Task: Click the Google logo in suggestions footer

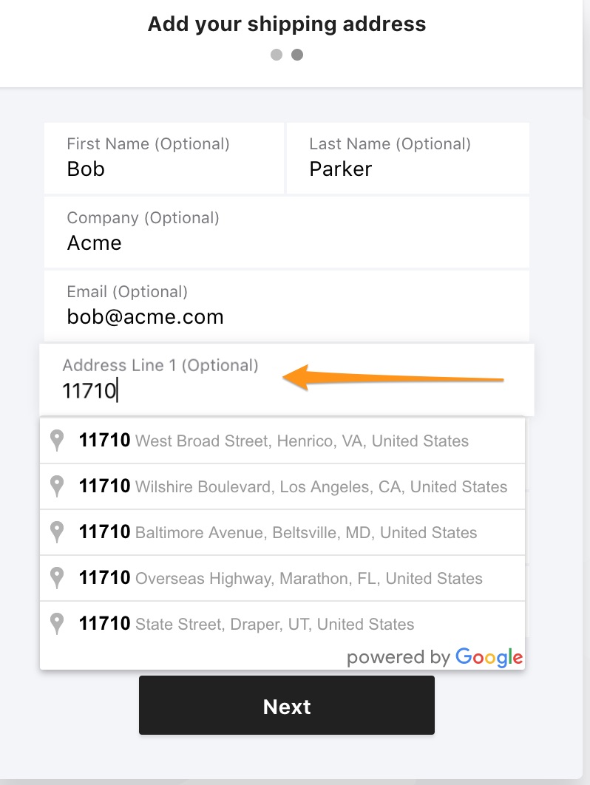Action: (x=489, y=657)
